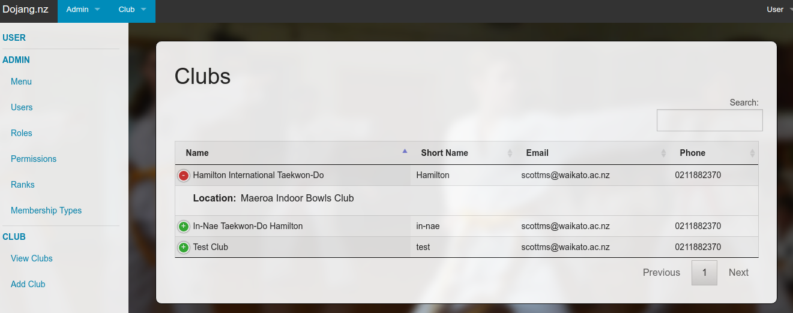Click the Dojang.nz brand logo
The image size is (793, 313).
tap(26, 10)
